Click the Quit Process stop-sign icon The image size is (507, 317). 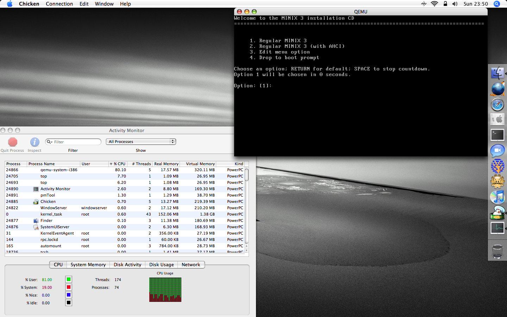point(13,142)
